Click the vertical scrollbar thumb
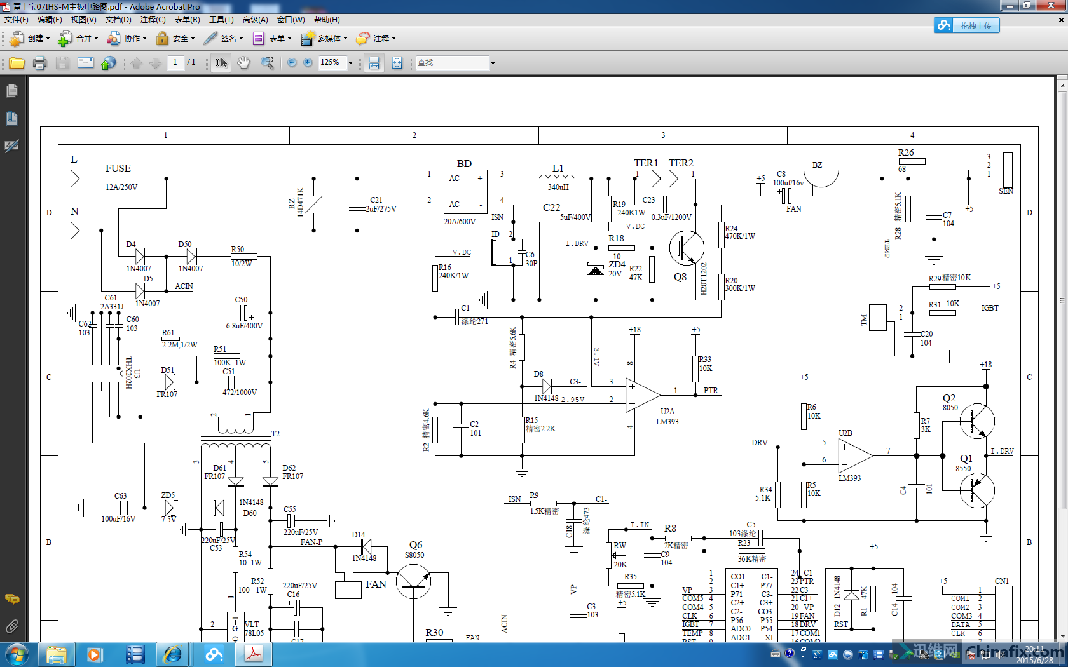 point(1062,300)
